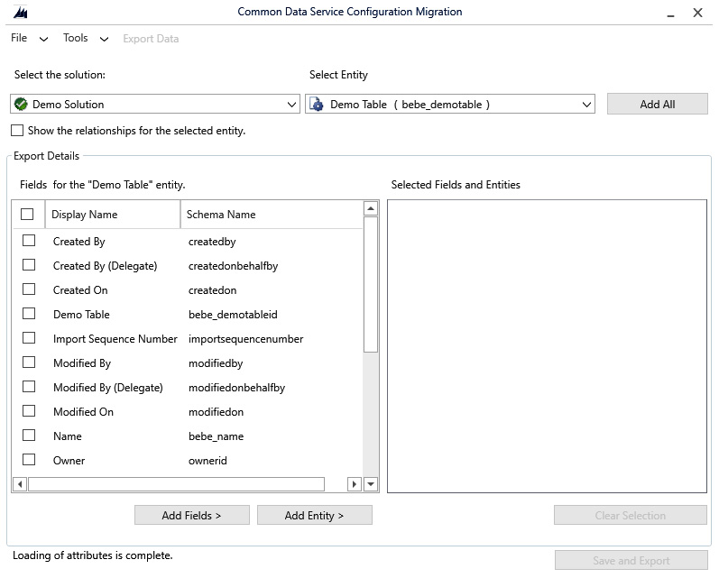Expand the File menu chevron
This screenshot has height=578, width=719.
coord(43,40)
